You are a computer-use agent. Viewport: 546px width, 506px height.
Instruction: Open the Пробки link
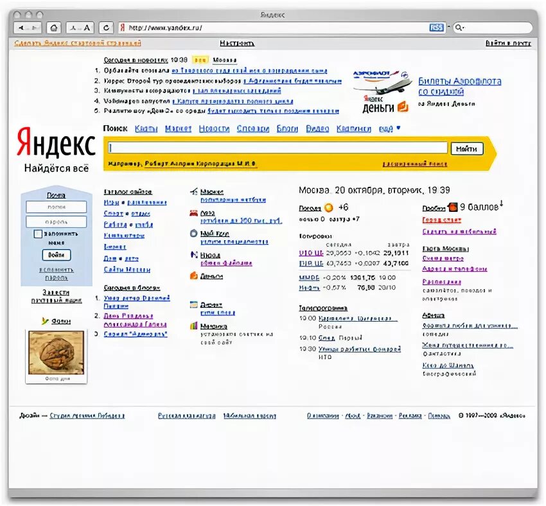pyautogui.click(x=434, y=208)
